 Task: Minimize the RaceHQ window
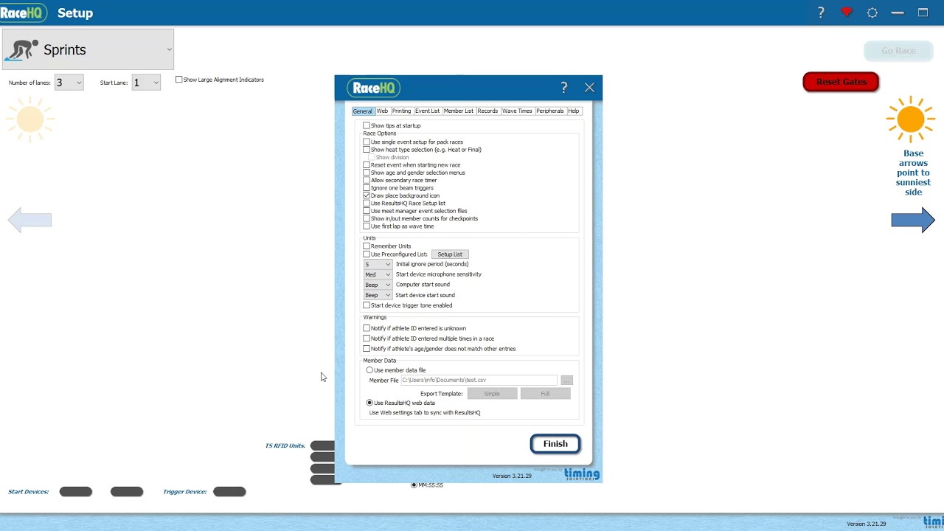[x=898, y=13]
